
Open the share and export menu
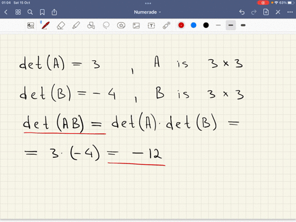click(x=54, y=12)
